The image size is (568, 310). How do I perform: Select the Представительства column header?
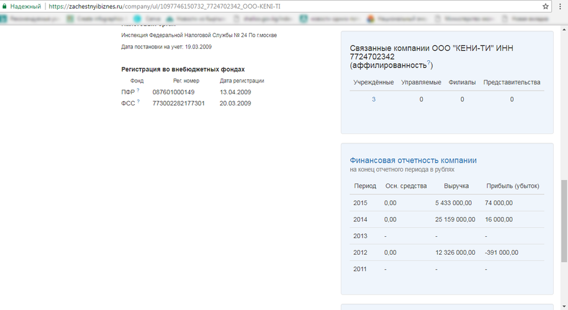pos(512,82)
